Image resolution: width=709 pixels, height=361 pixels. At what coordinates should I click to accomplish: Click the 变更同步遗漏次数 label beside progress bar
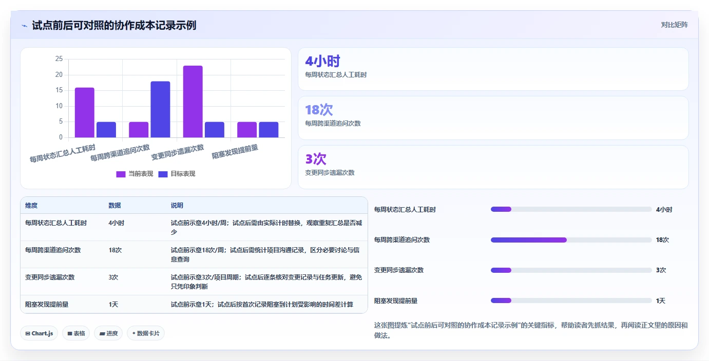399,270
